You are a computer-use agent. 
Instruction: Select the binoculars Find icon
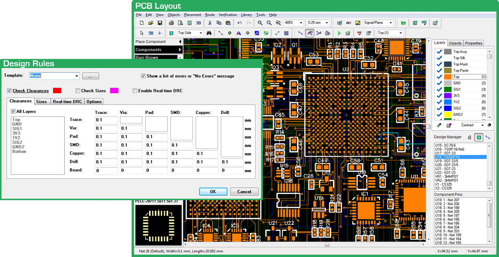[209, 33]
